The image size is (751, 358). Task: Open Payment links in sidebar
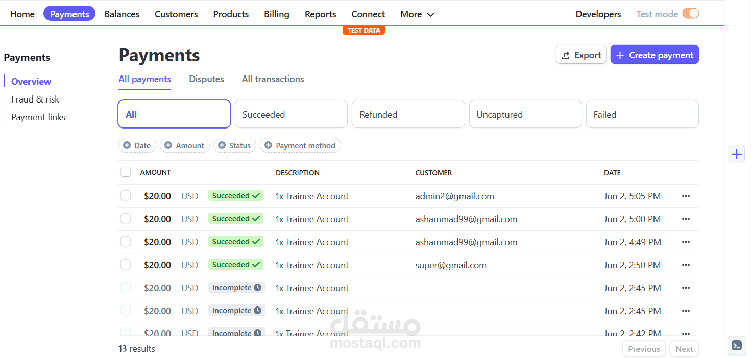click(x=38, y=117)
